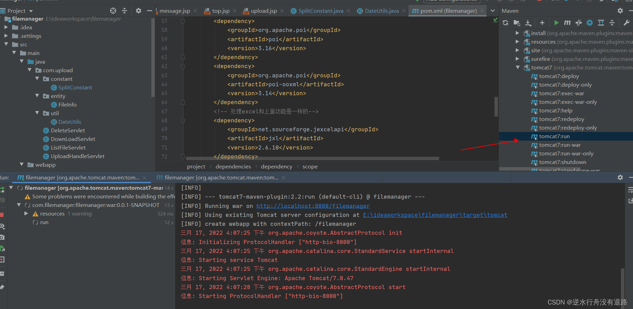
Task: Reload all Maven projects
Action: pyautogui.click(x=505, y=23)
